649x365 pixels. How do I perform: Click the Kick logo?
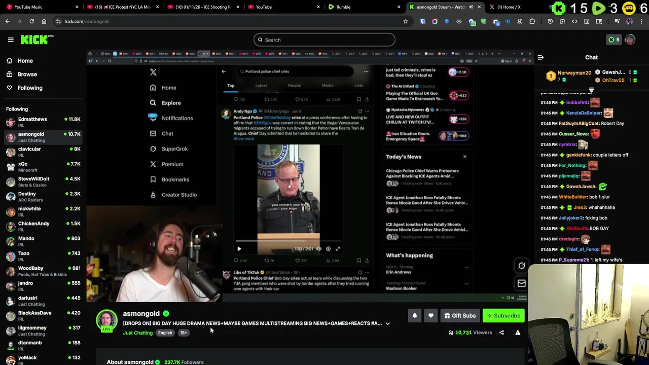pos(37,40)
